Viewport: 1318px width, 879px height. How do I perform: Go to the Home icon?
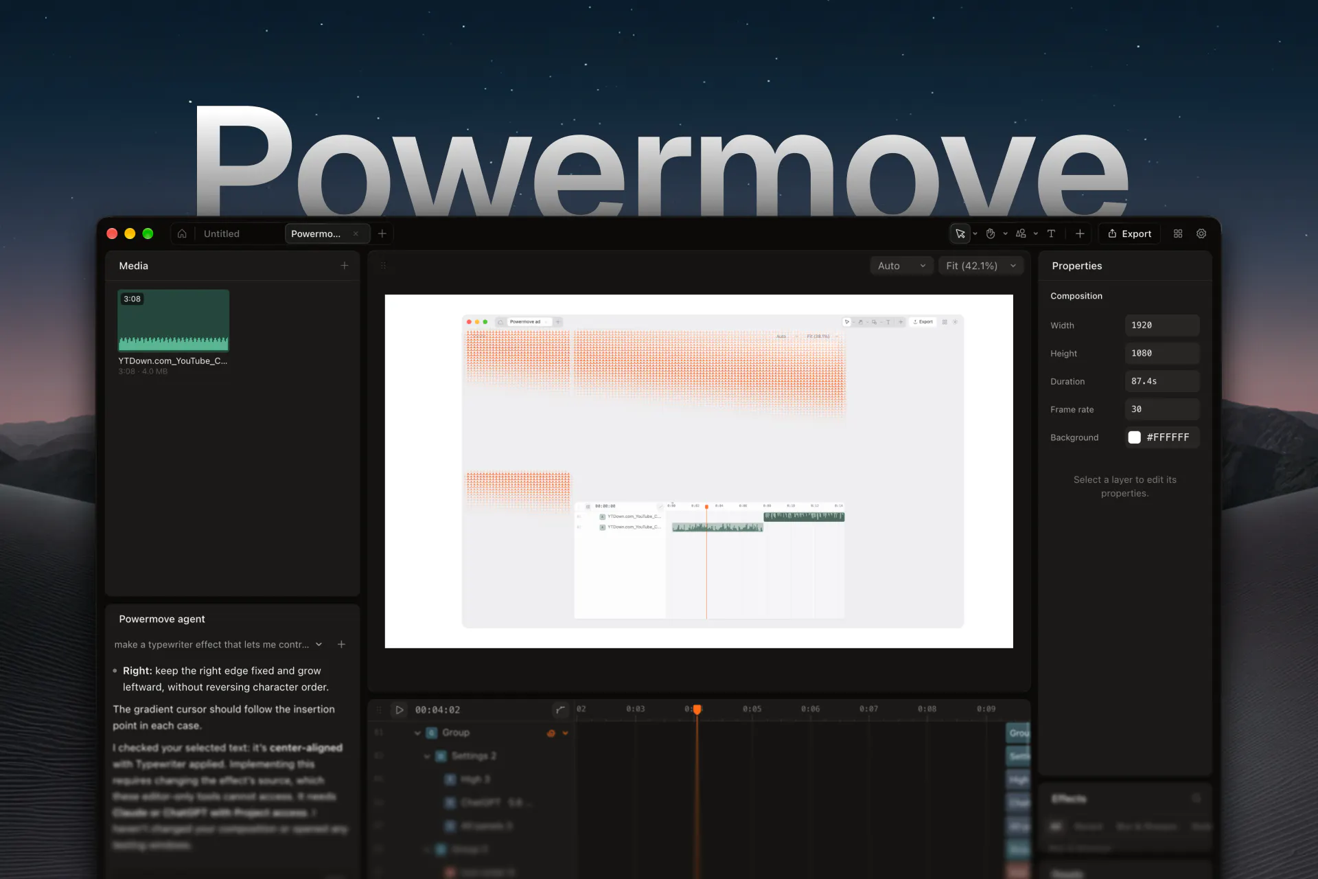tap(182, 233)
